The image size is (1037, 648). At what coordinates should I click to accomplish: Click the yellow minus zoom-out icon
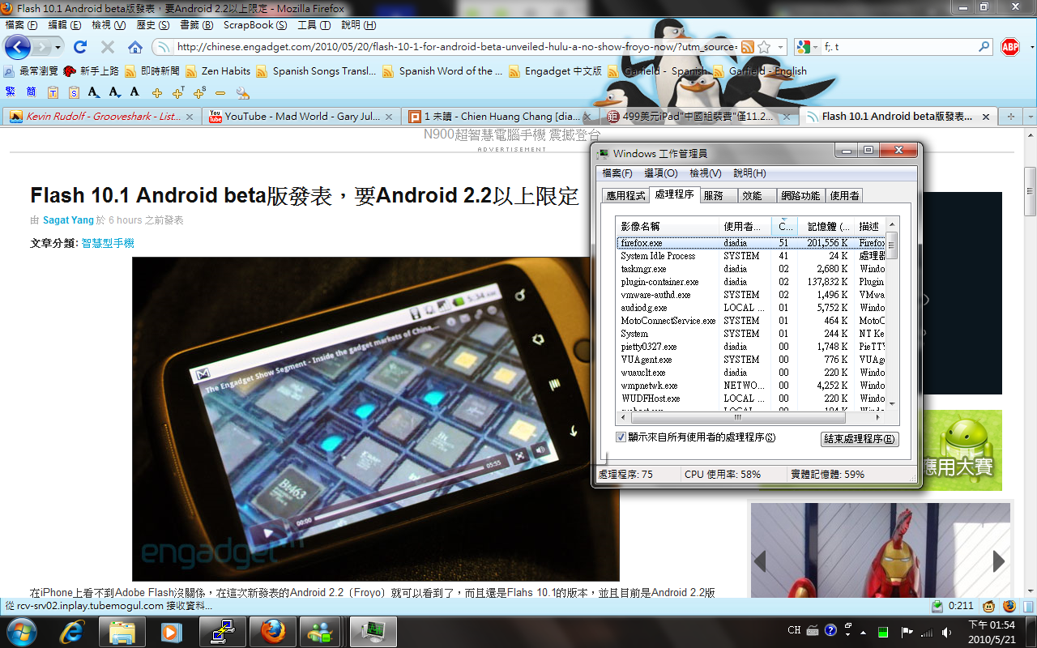tap(220, 92)
